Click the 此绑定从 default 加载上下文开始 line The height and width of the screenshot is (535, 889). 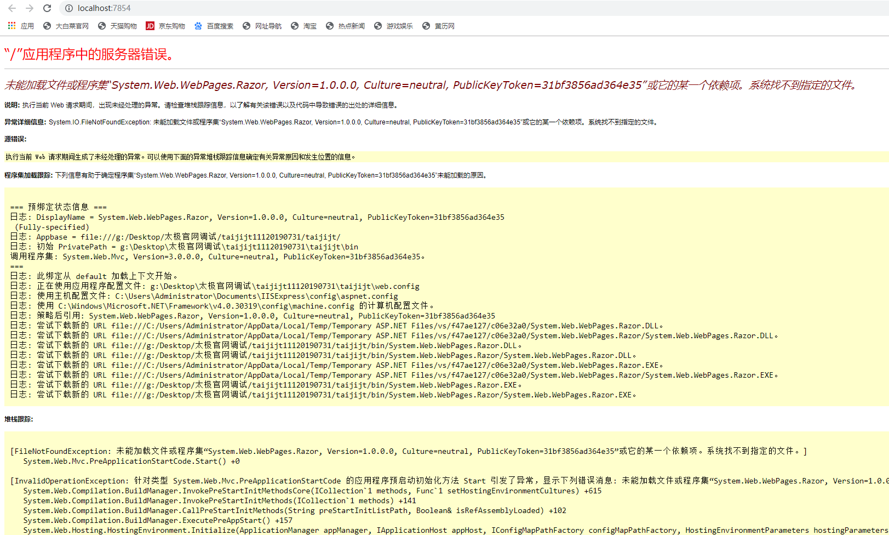click(x=94, y=276)
